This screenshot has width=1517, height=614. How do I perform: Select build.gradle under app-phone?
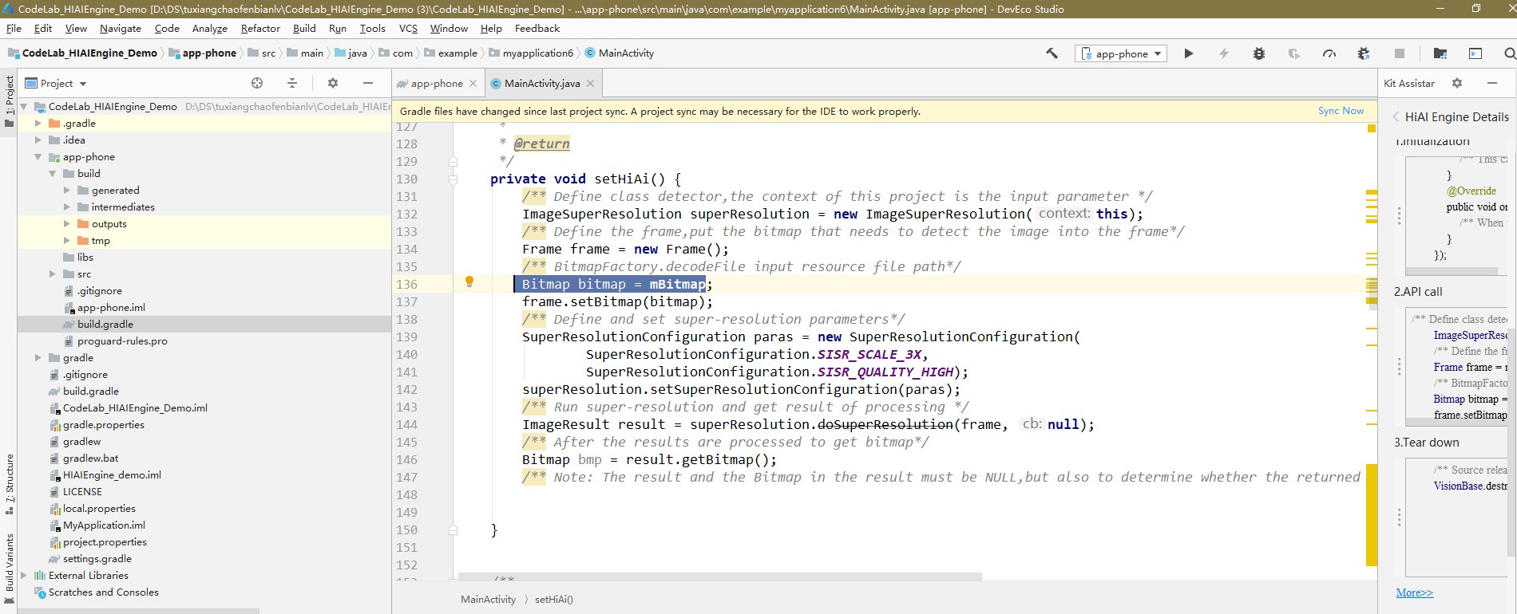coord(105,324)
